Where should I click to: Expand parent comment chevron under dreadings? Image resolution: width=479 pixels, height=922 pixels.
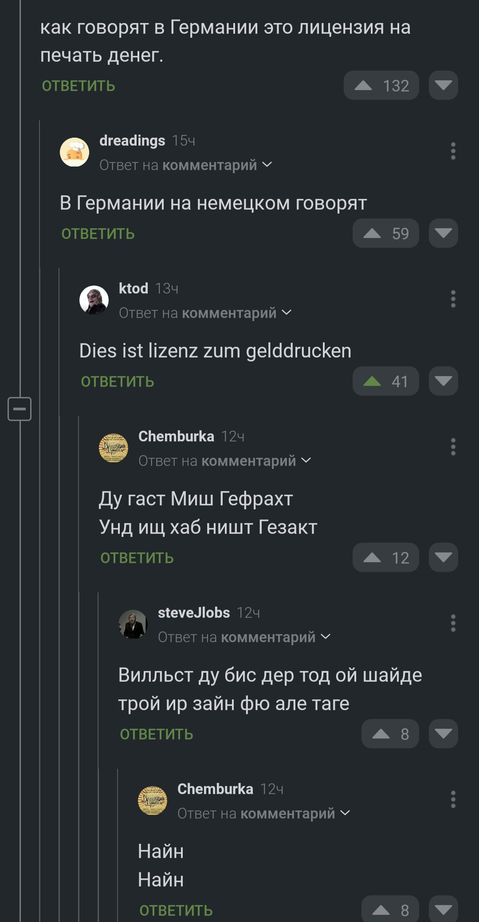[267, 165]
